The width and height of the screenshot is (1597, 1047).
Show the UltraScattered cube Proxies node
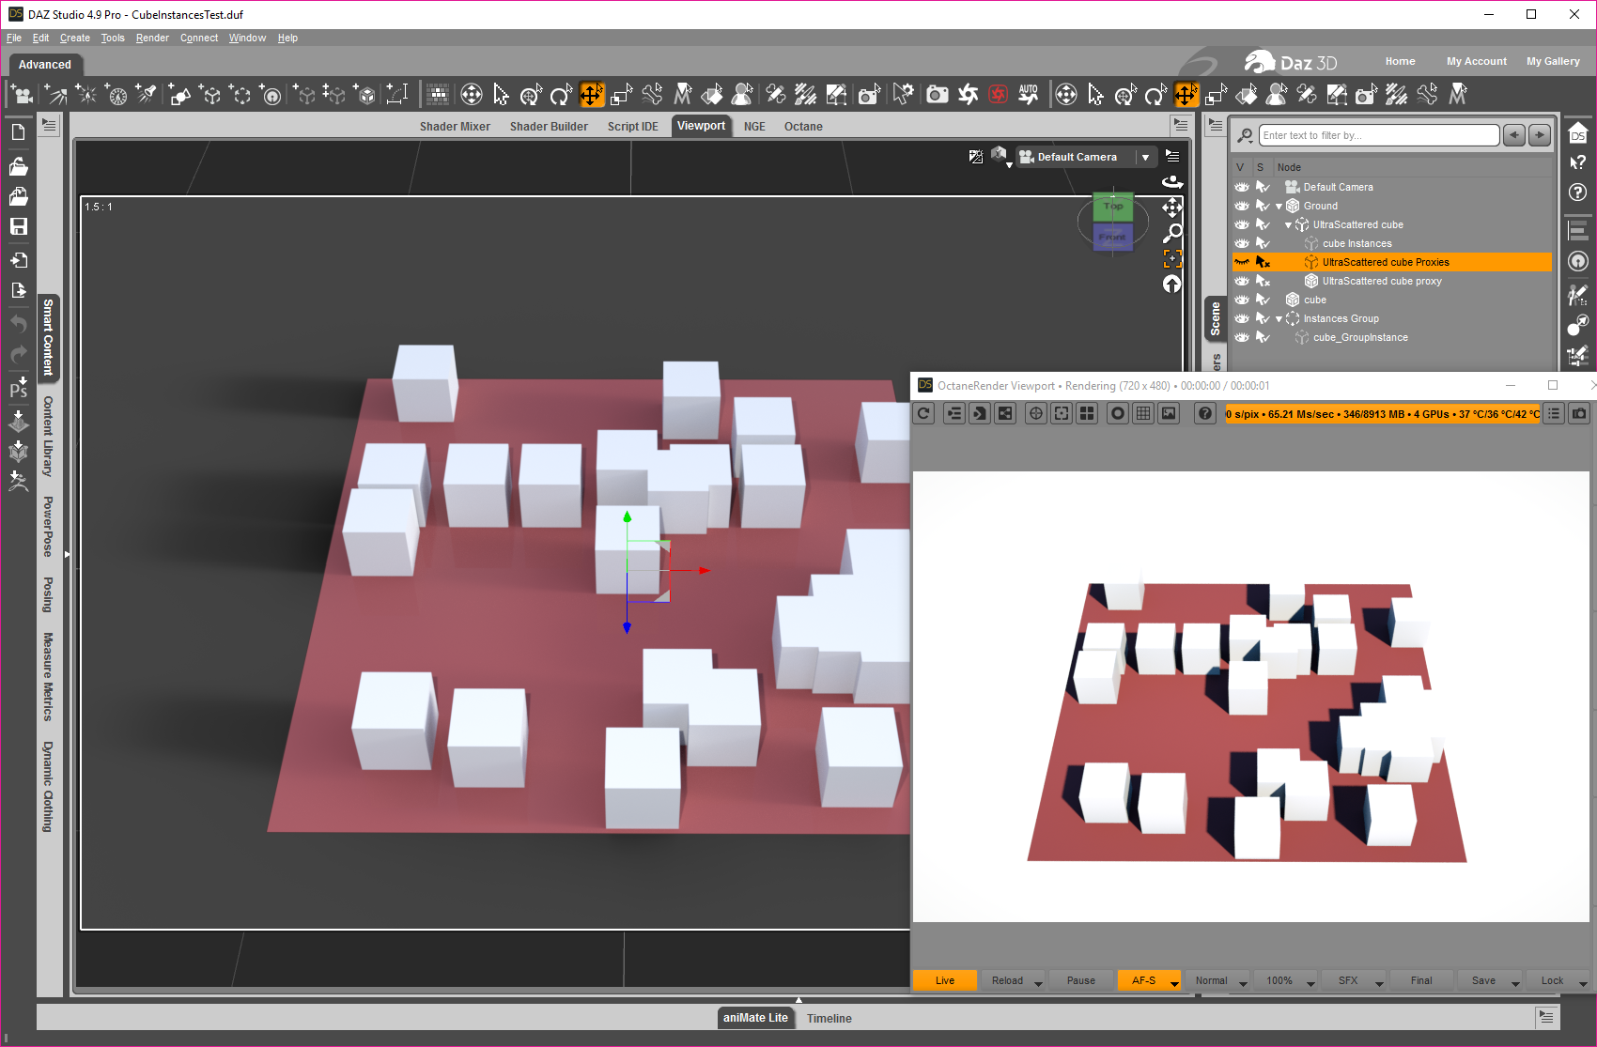[1242, 262]
